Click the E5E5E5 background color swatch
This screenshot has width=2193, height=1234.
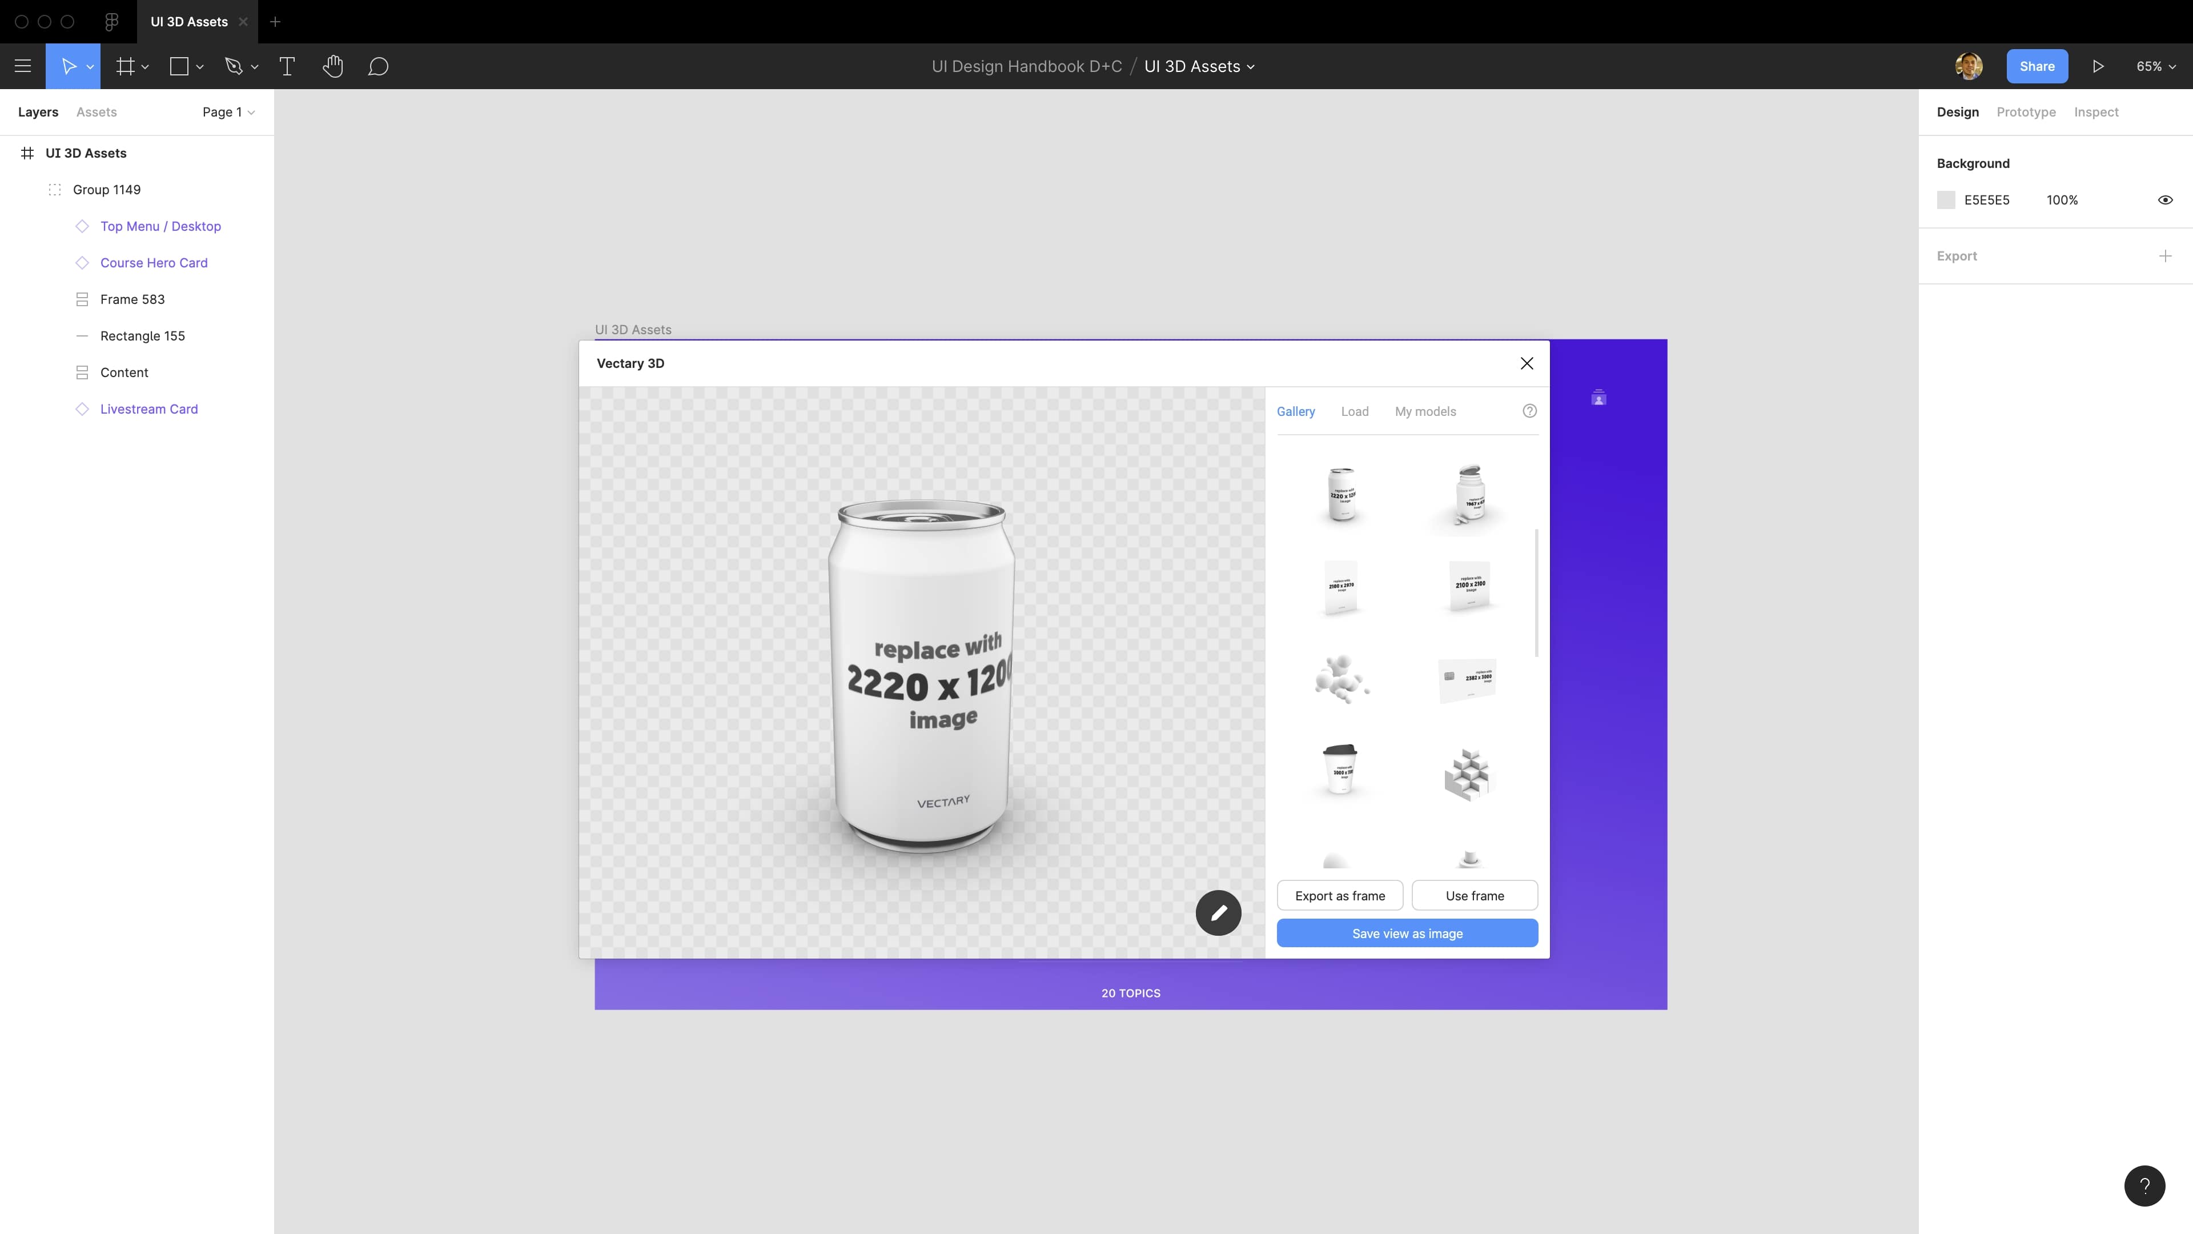tap(1947, 199)
